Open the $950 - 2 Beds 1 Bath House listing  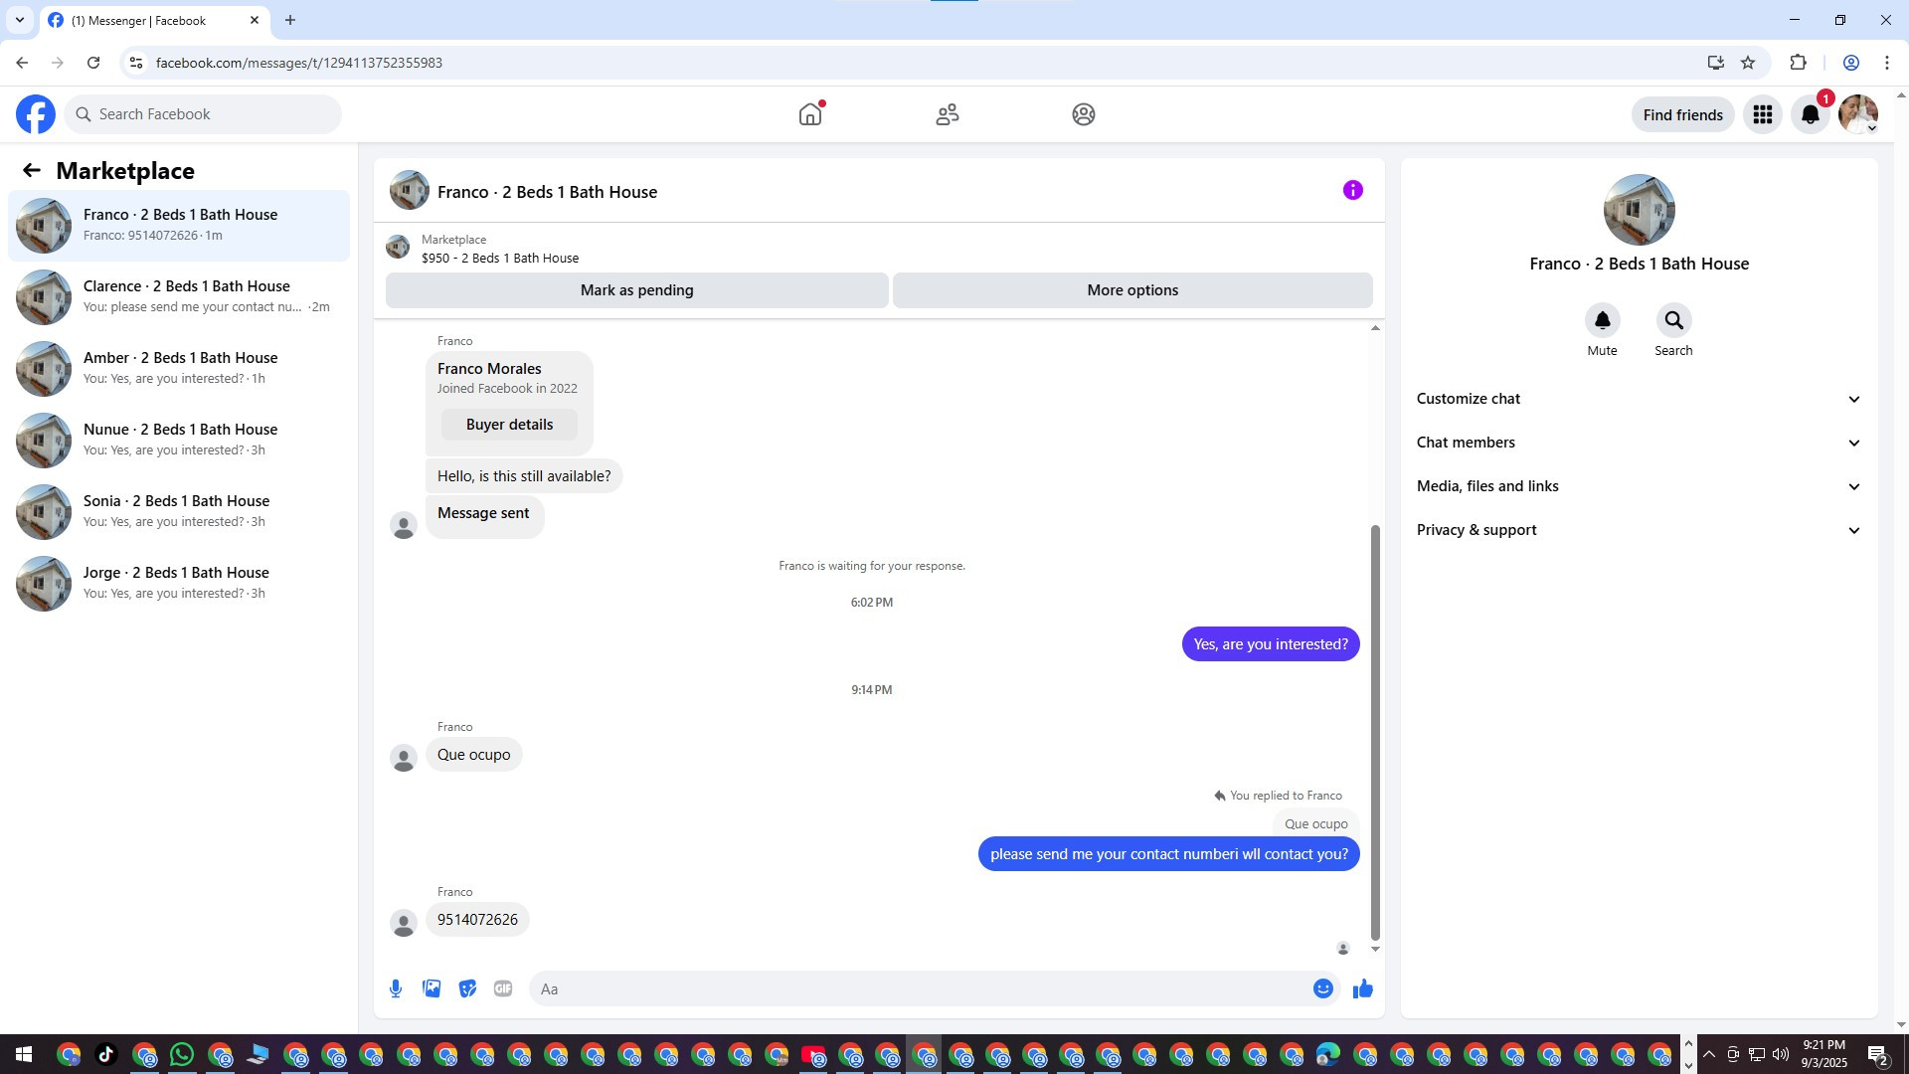(x=500, y=259)
